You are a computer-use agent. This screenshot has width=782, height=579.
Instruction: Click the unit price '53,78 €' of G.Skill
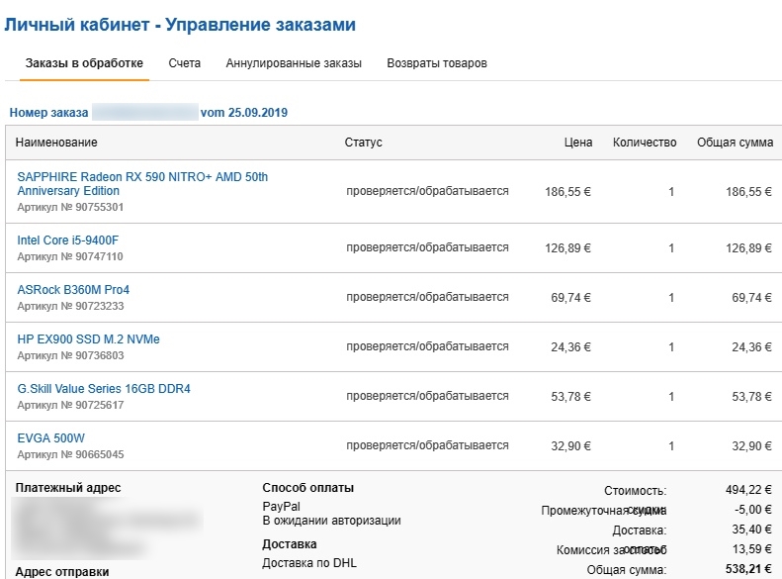[x=570, y=396]
